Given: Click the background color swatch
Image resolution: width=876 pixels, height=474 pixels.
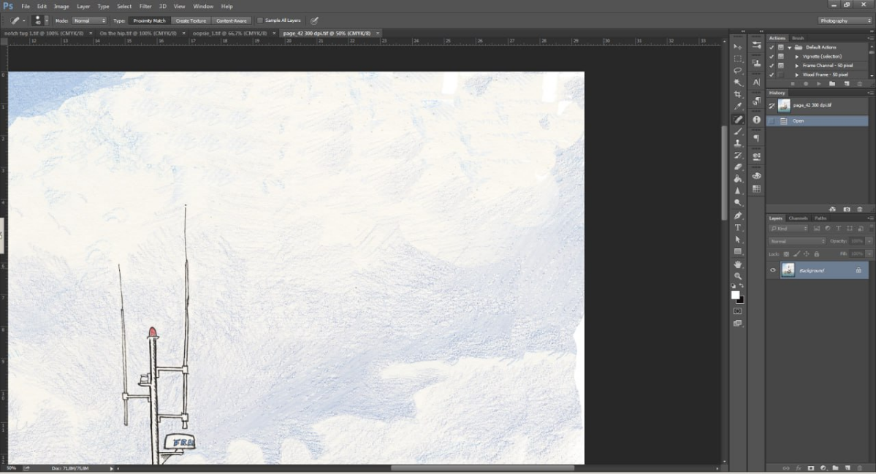Looking at the screenshot, I should tap(742, 301).
